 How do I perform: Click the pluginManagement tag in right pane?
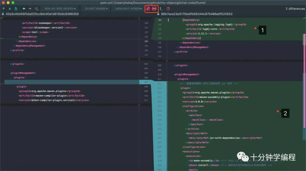point(186,74)
